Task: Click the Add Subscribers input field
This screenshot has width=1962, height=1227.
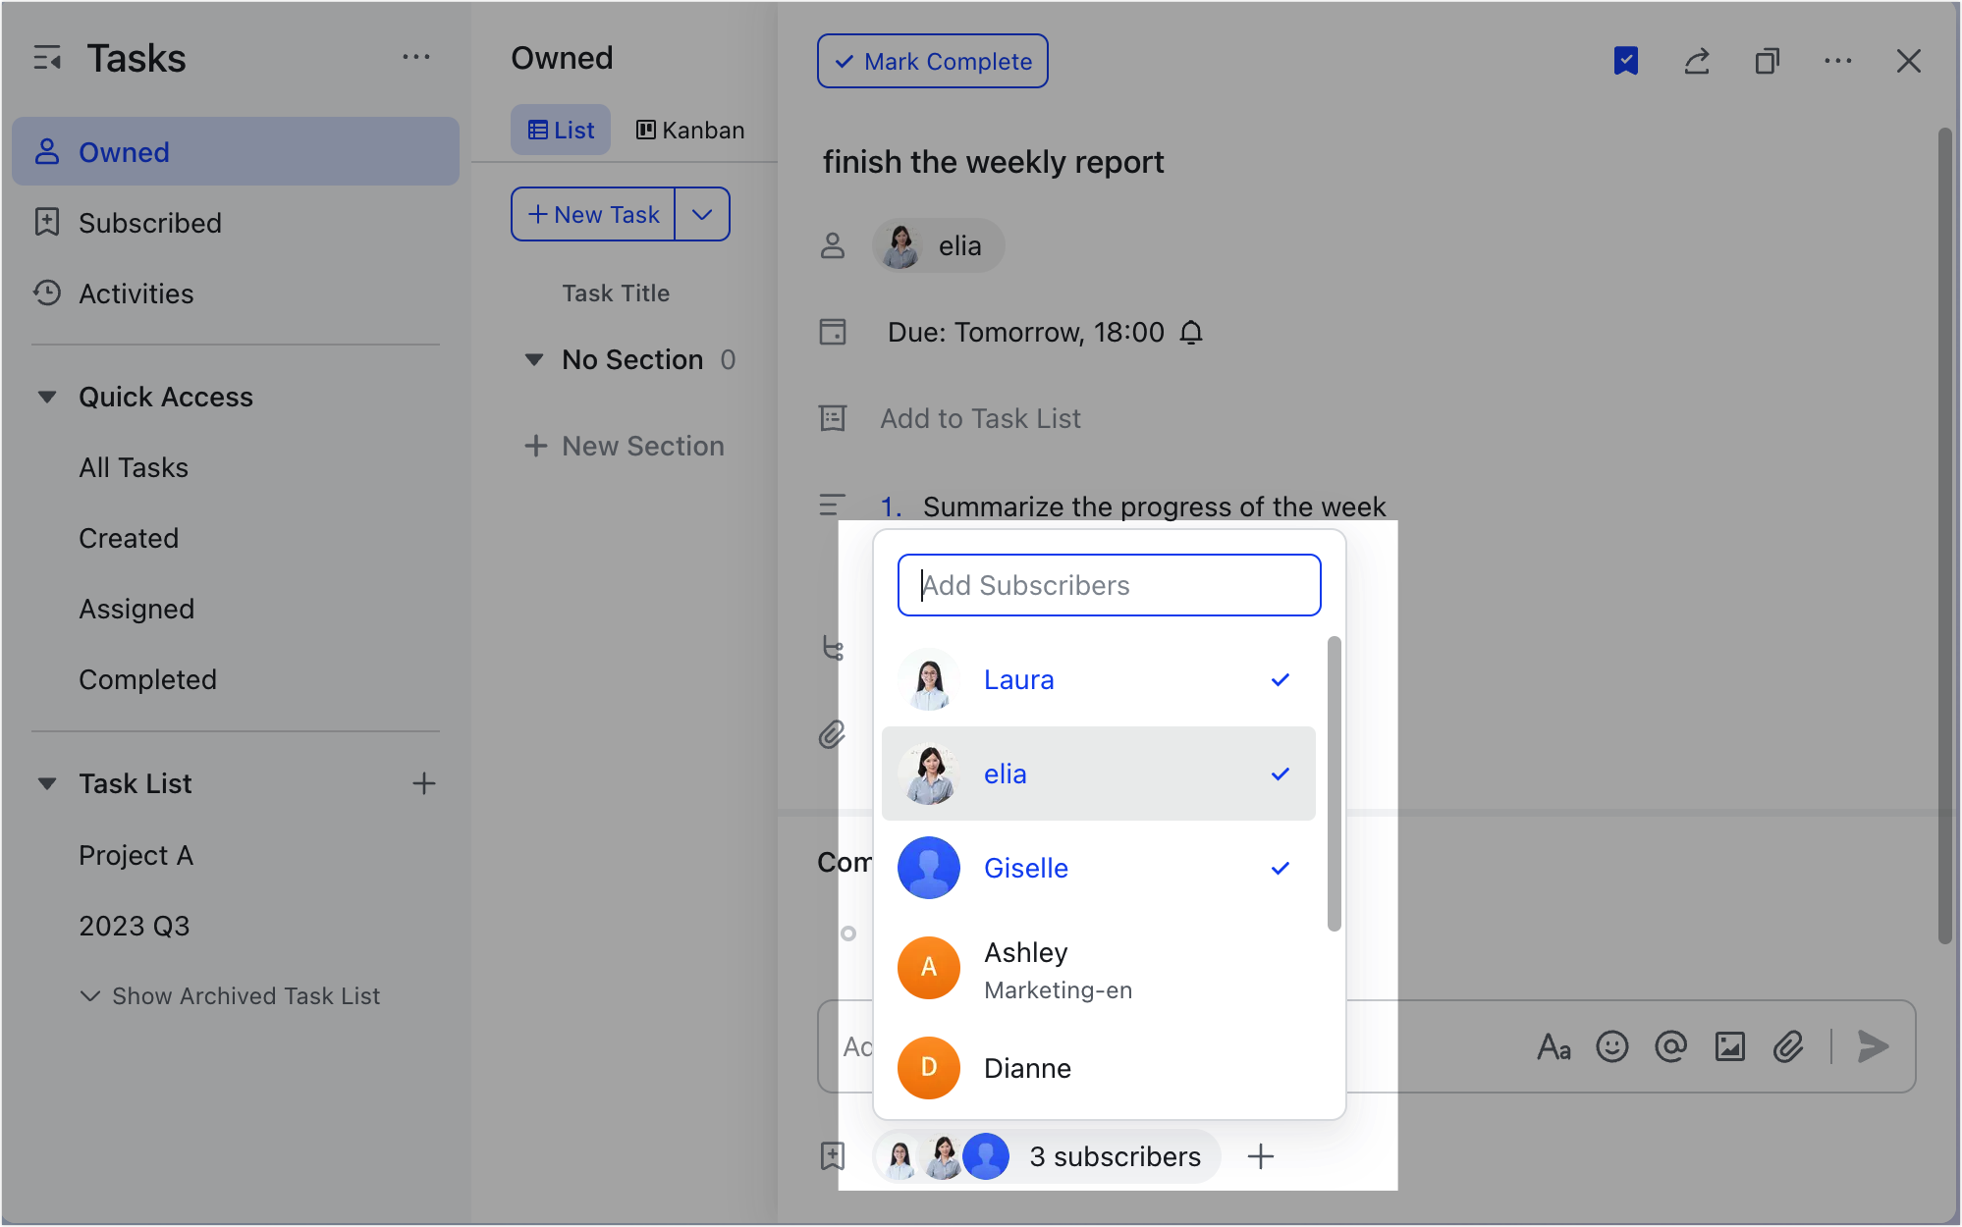Action: click(x=1109, y=585)
